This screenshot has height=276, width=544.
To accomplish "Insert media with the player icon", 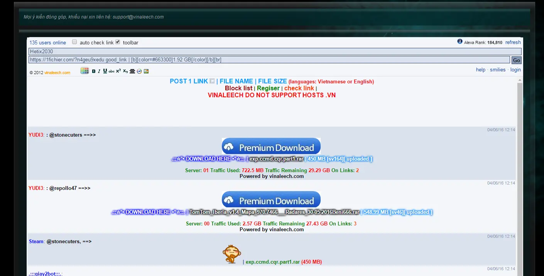I will pos(139,71).
